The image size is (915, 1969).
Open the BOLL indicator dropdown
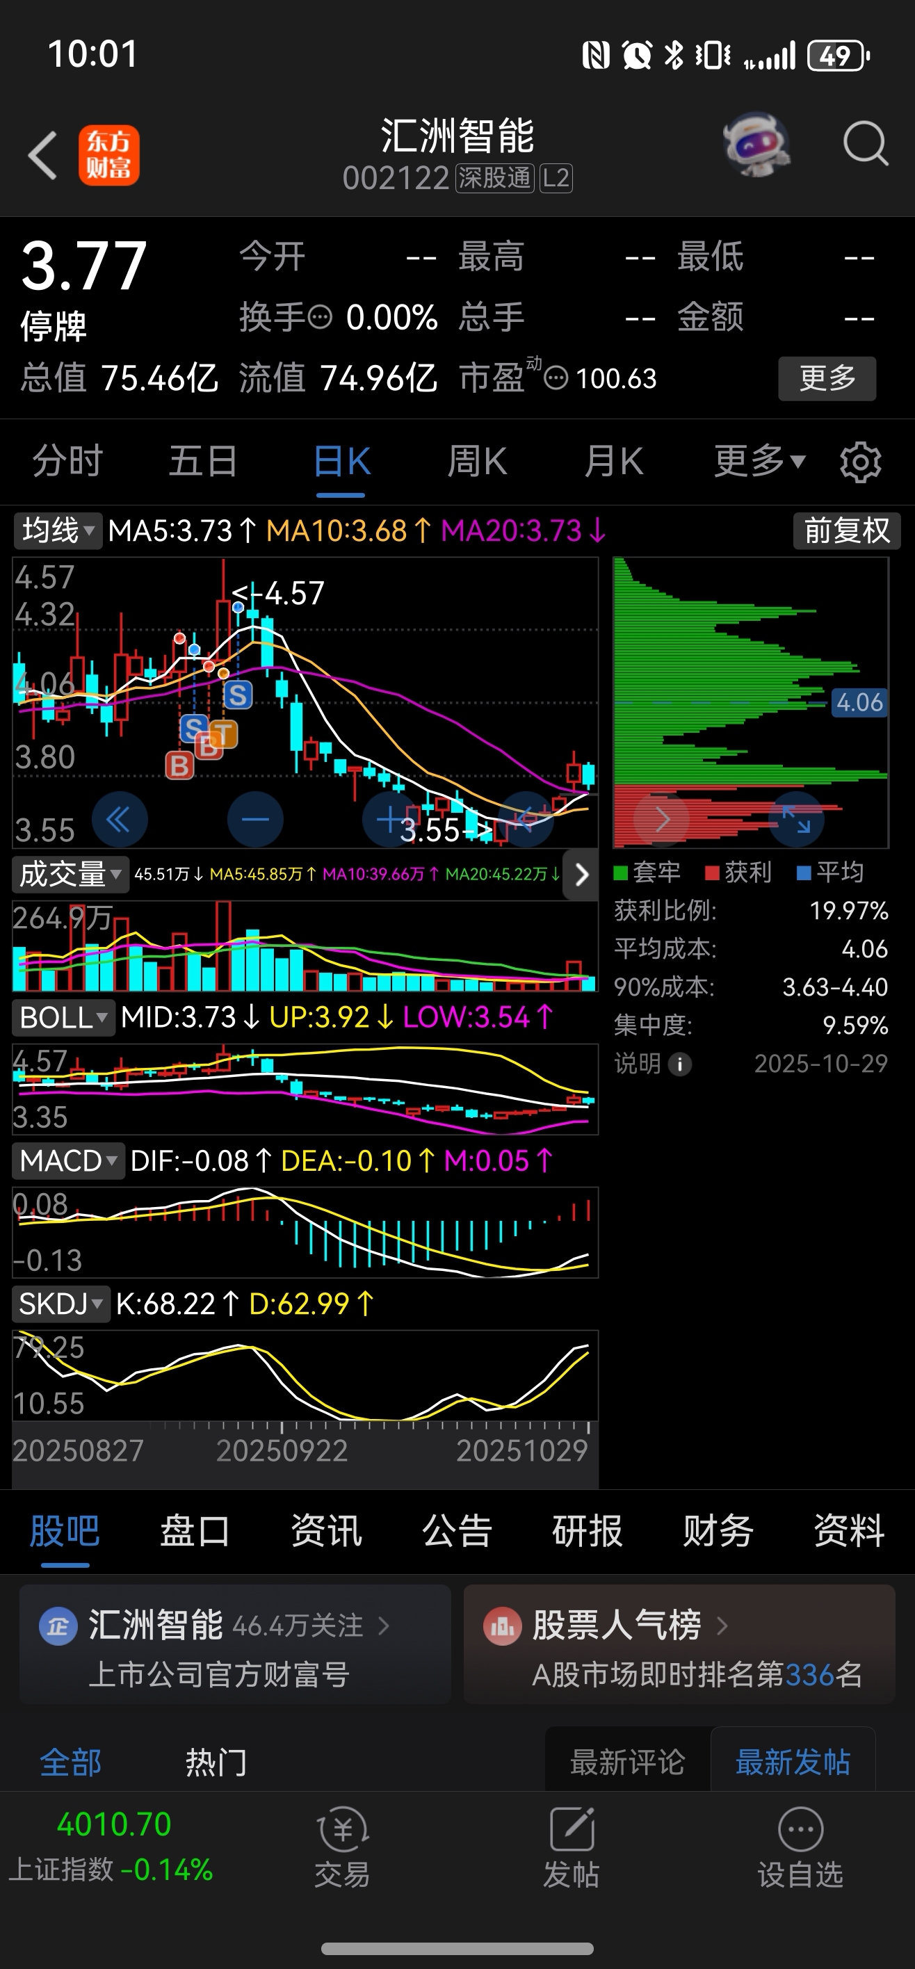[63, 1017]
